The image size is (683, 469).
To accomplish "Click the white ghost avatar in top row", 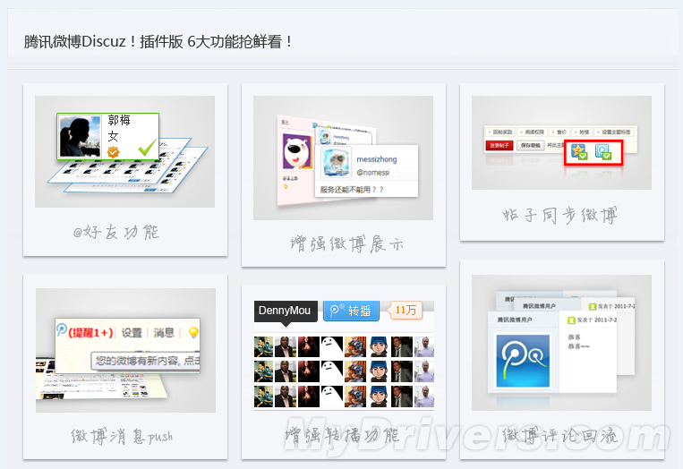I will pos(331,346).
